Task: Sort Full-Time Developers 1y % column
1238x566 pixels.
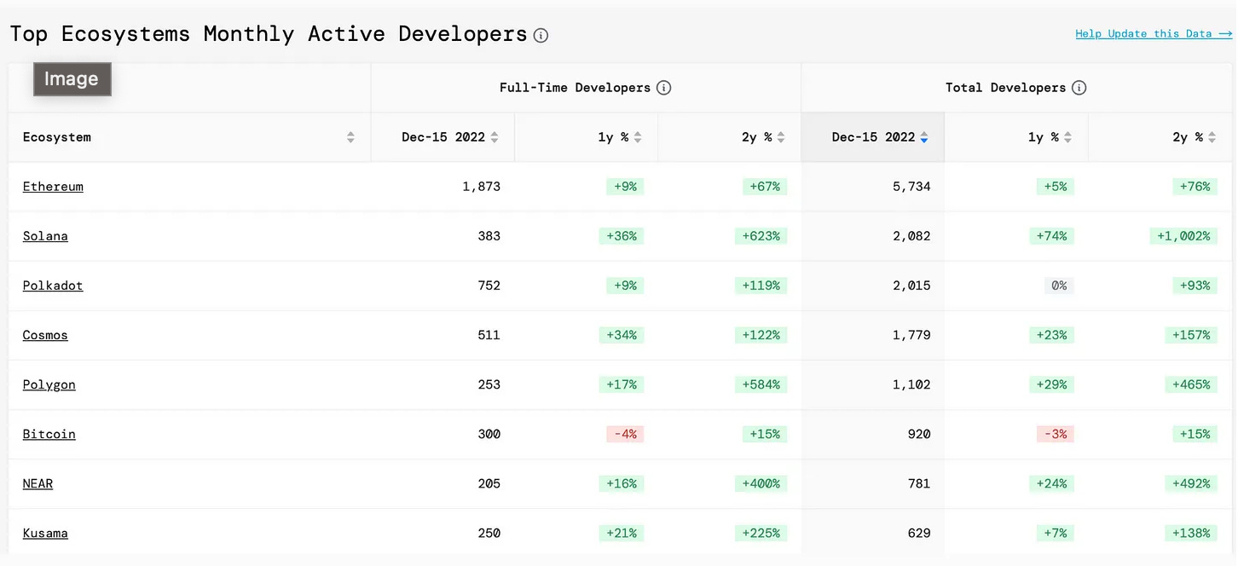Action: tap(638, 137)
